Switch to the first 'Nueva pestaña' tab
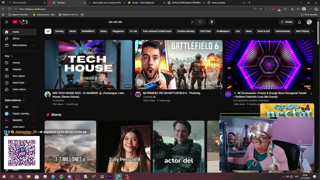The width and height of the screenshot is (320, 180). coord(27,3)
